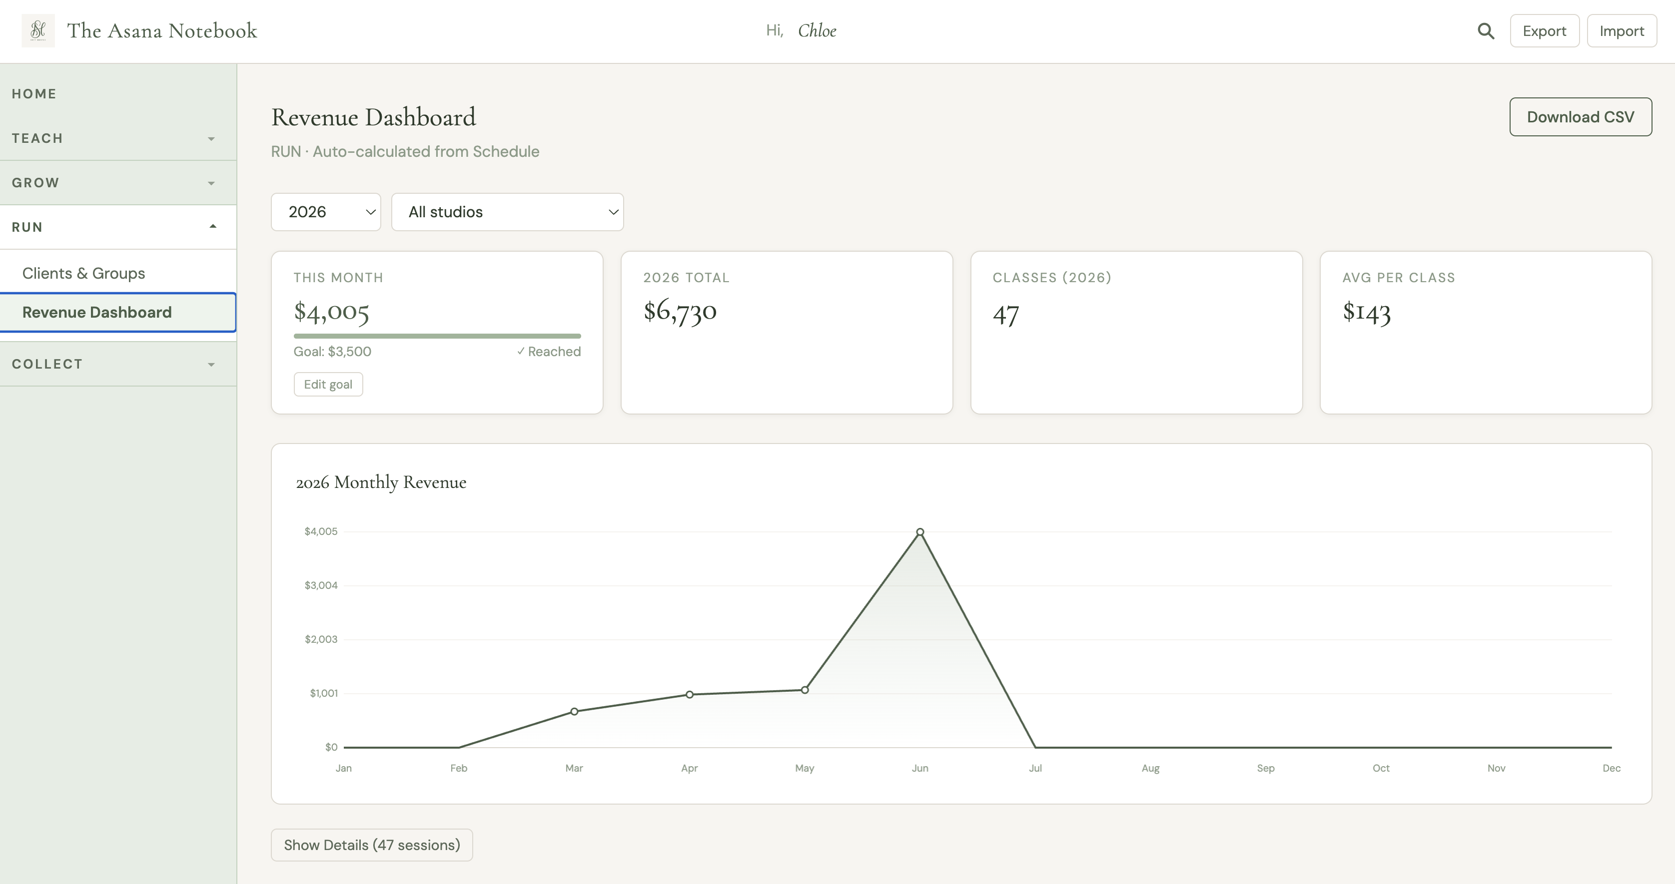Viewport: 1675px width, 884px height.
Task: Click the Export button
Action: (x=1544, y=31)
